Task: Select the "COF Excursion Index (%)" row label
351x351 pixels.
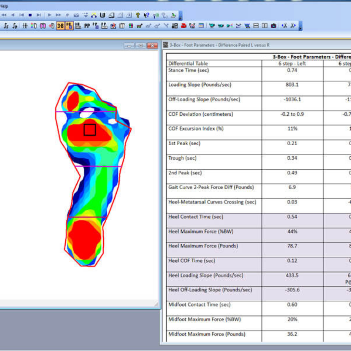Action: [x=196, y=129]
